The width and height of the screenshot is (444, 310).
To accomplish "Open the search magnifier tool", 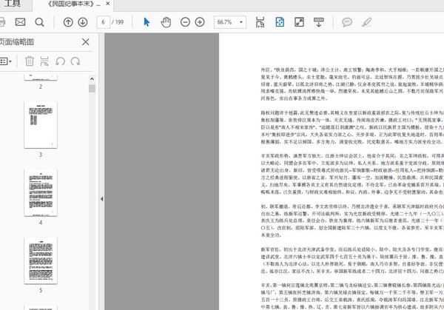I will pyautogui.click(x=40, y=22).
